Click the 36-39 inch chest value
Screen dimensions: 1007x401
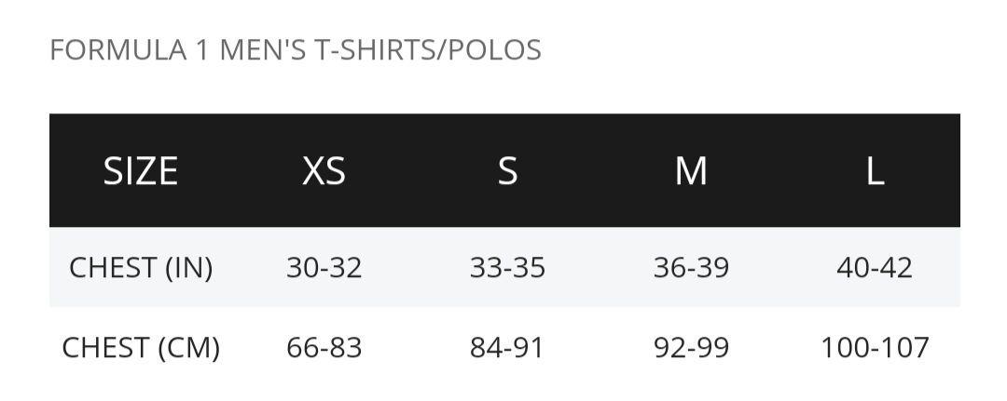click(x=691, y=268)
